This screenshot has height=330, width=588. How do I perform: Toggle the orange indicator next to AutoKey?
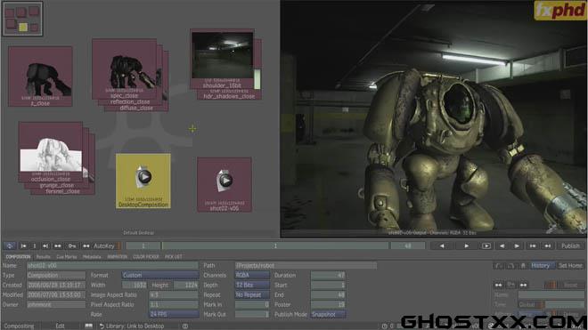pyautogui.click(x=119, y=246)
